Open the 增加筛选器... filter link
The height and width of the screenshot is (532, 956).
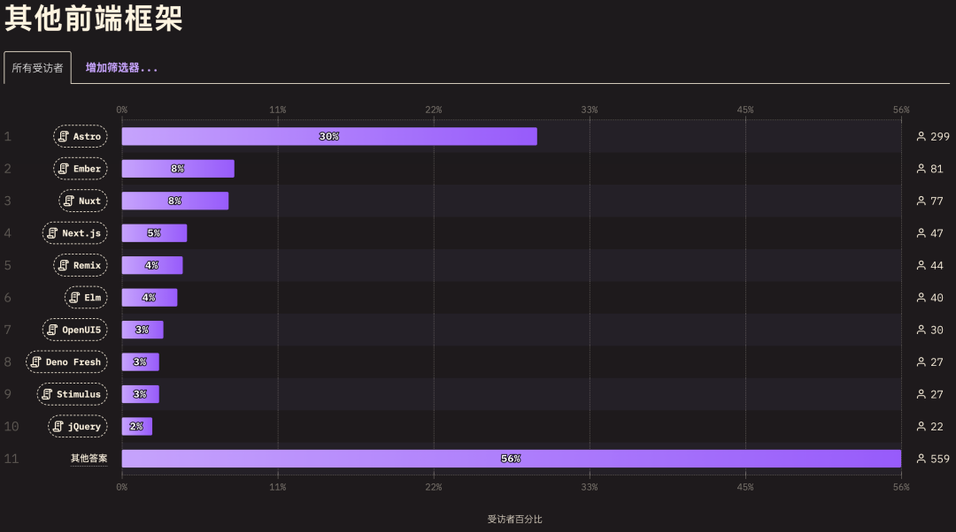click(121, 67)
